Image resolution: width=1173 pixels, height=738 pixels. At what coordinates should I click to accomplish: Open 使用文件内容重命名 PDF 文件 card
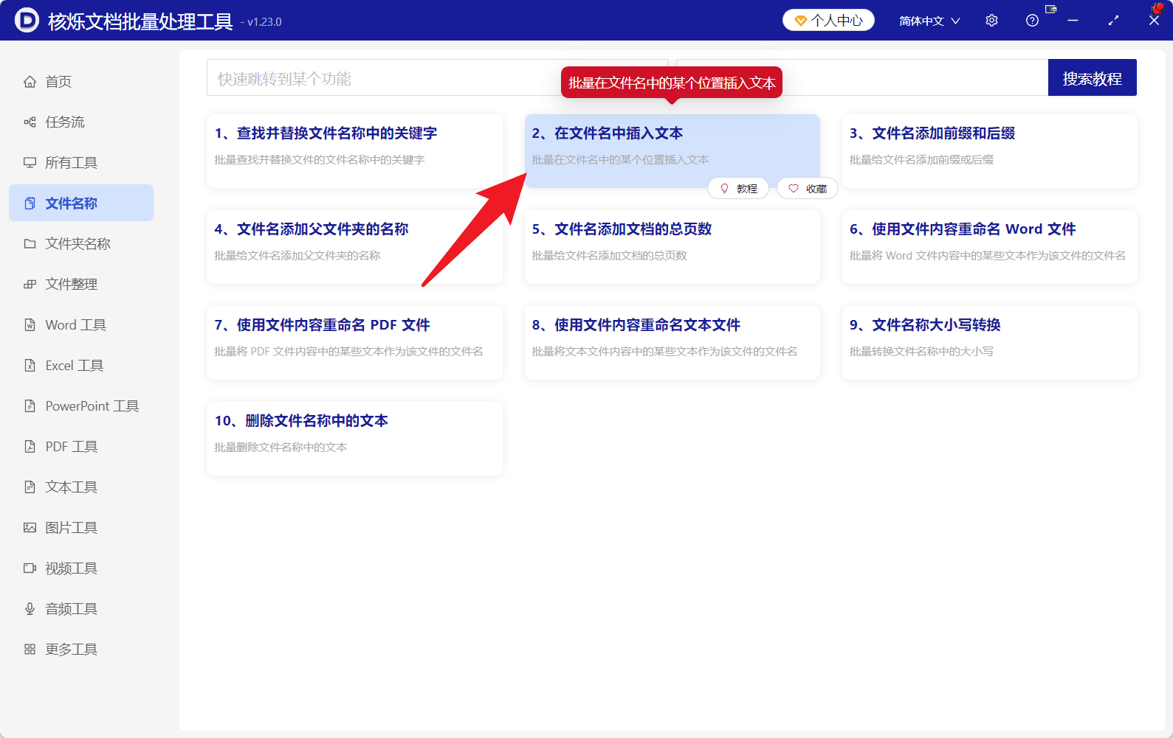pyautogui.click(x=354, y=343)
